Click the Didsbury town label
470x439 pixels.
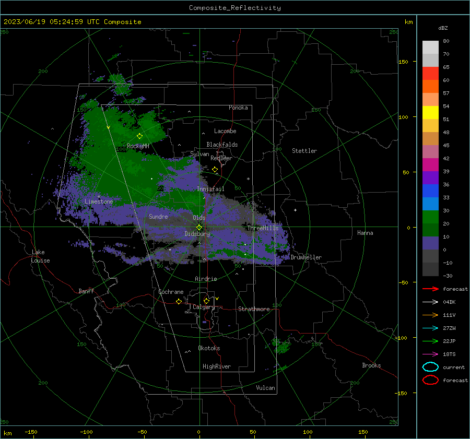coord(197,234)
